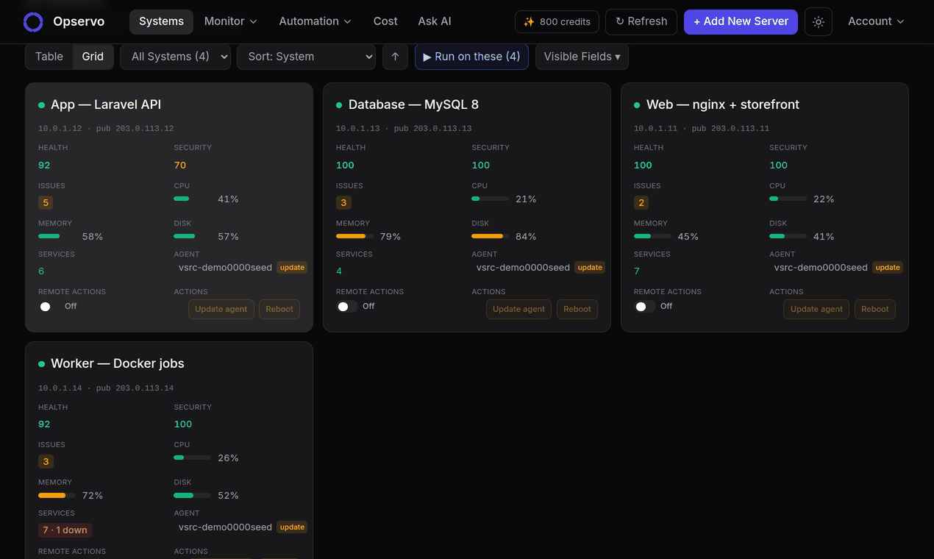This screenshot has width=934, height=559.
Task: Click the App card agent vsrc-demo0000seed
Action: [225, 268]
